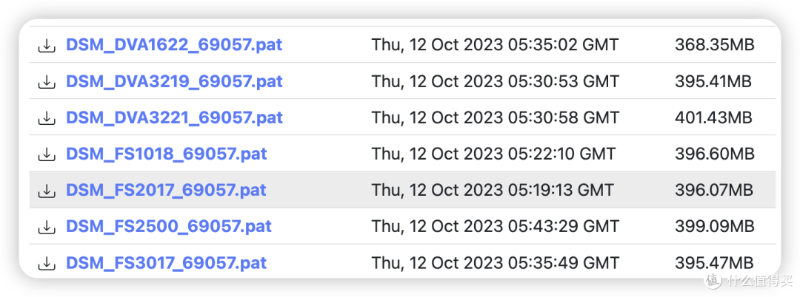Click the 368.35MB file size
The image size is (800, 297).
[x=714, y=45]
